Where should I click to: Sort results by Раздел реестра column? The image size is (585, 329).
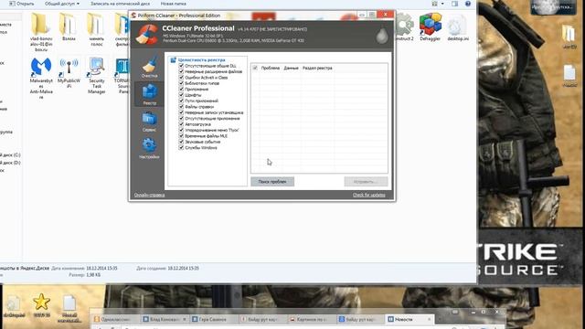[317, 68]
